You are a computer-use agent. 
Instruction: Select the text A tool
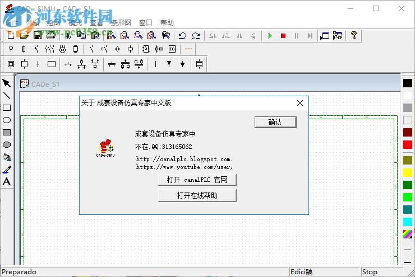(x=7, y=182)
